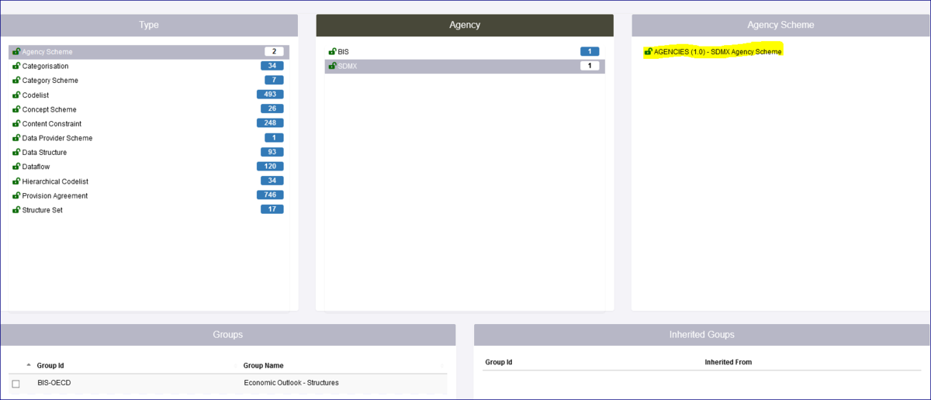The image size is (931, 400).
Task: Click the lock icon beside AGENCIES (1.0) scheme
Action: click(648, 52)
